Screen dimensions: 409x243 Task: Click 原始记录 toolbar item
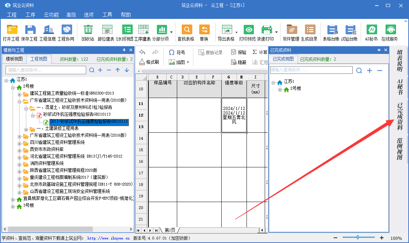coord(210,53)
